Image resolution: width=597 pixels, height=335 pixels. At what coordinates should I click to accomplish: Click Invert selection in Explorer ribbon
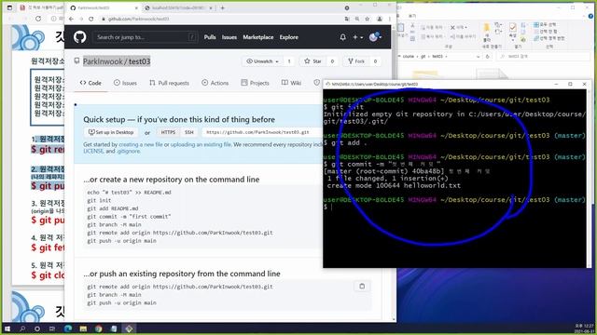548,38
